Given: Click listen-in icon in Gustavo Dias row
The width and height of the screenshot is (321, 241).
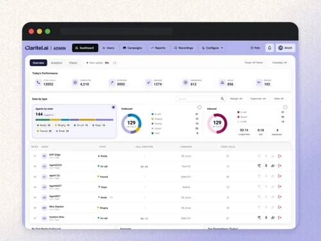Looking at the screenshot, I should pyautogui.click(x=259, y=217).
